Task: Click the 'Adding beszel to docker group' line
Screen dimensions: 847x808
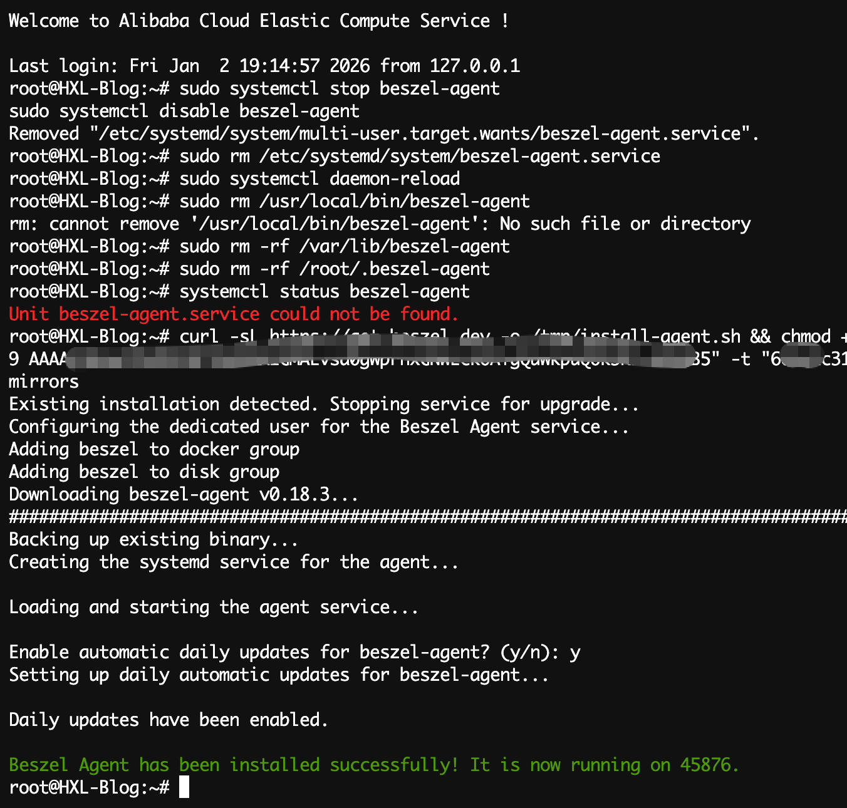Action: tap(154, 449)
